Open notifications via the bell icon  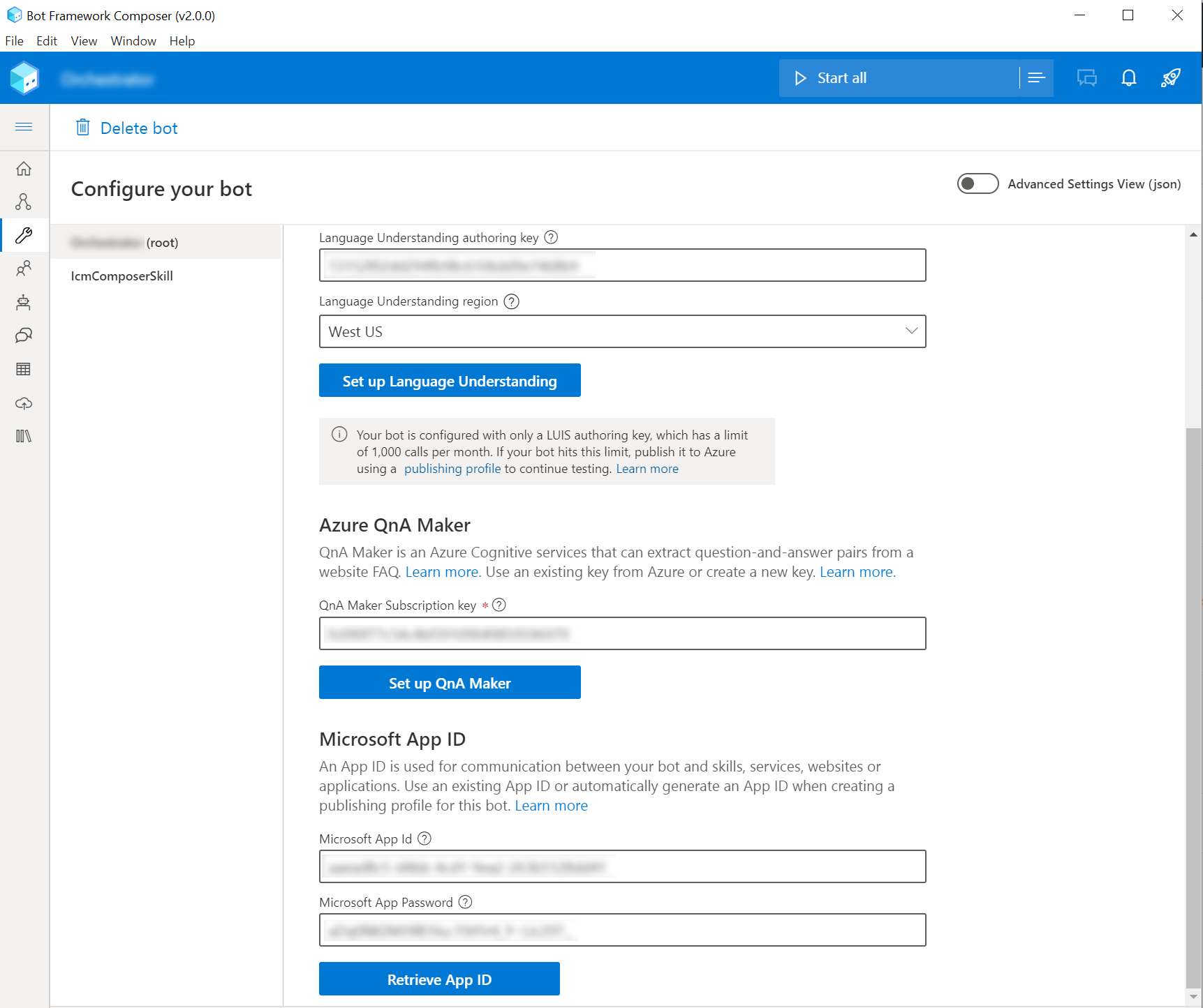[x=1129, y=77]
